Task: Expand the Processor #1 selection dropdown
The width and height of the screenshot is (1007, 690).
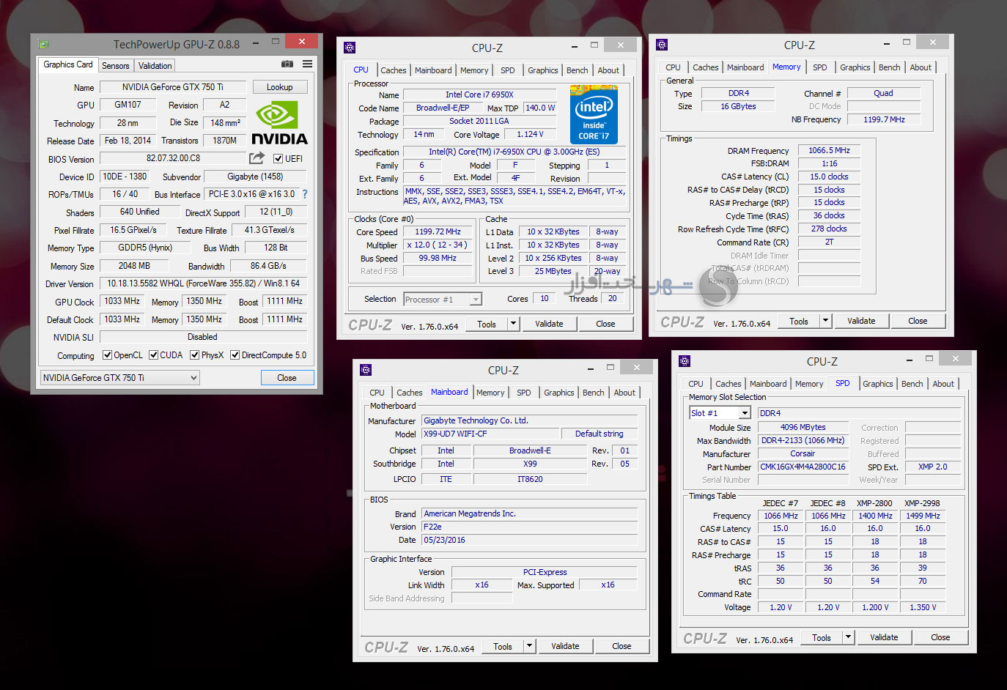Action: click(x=476, y=300)
